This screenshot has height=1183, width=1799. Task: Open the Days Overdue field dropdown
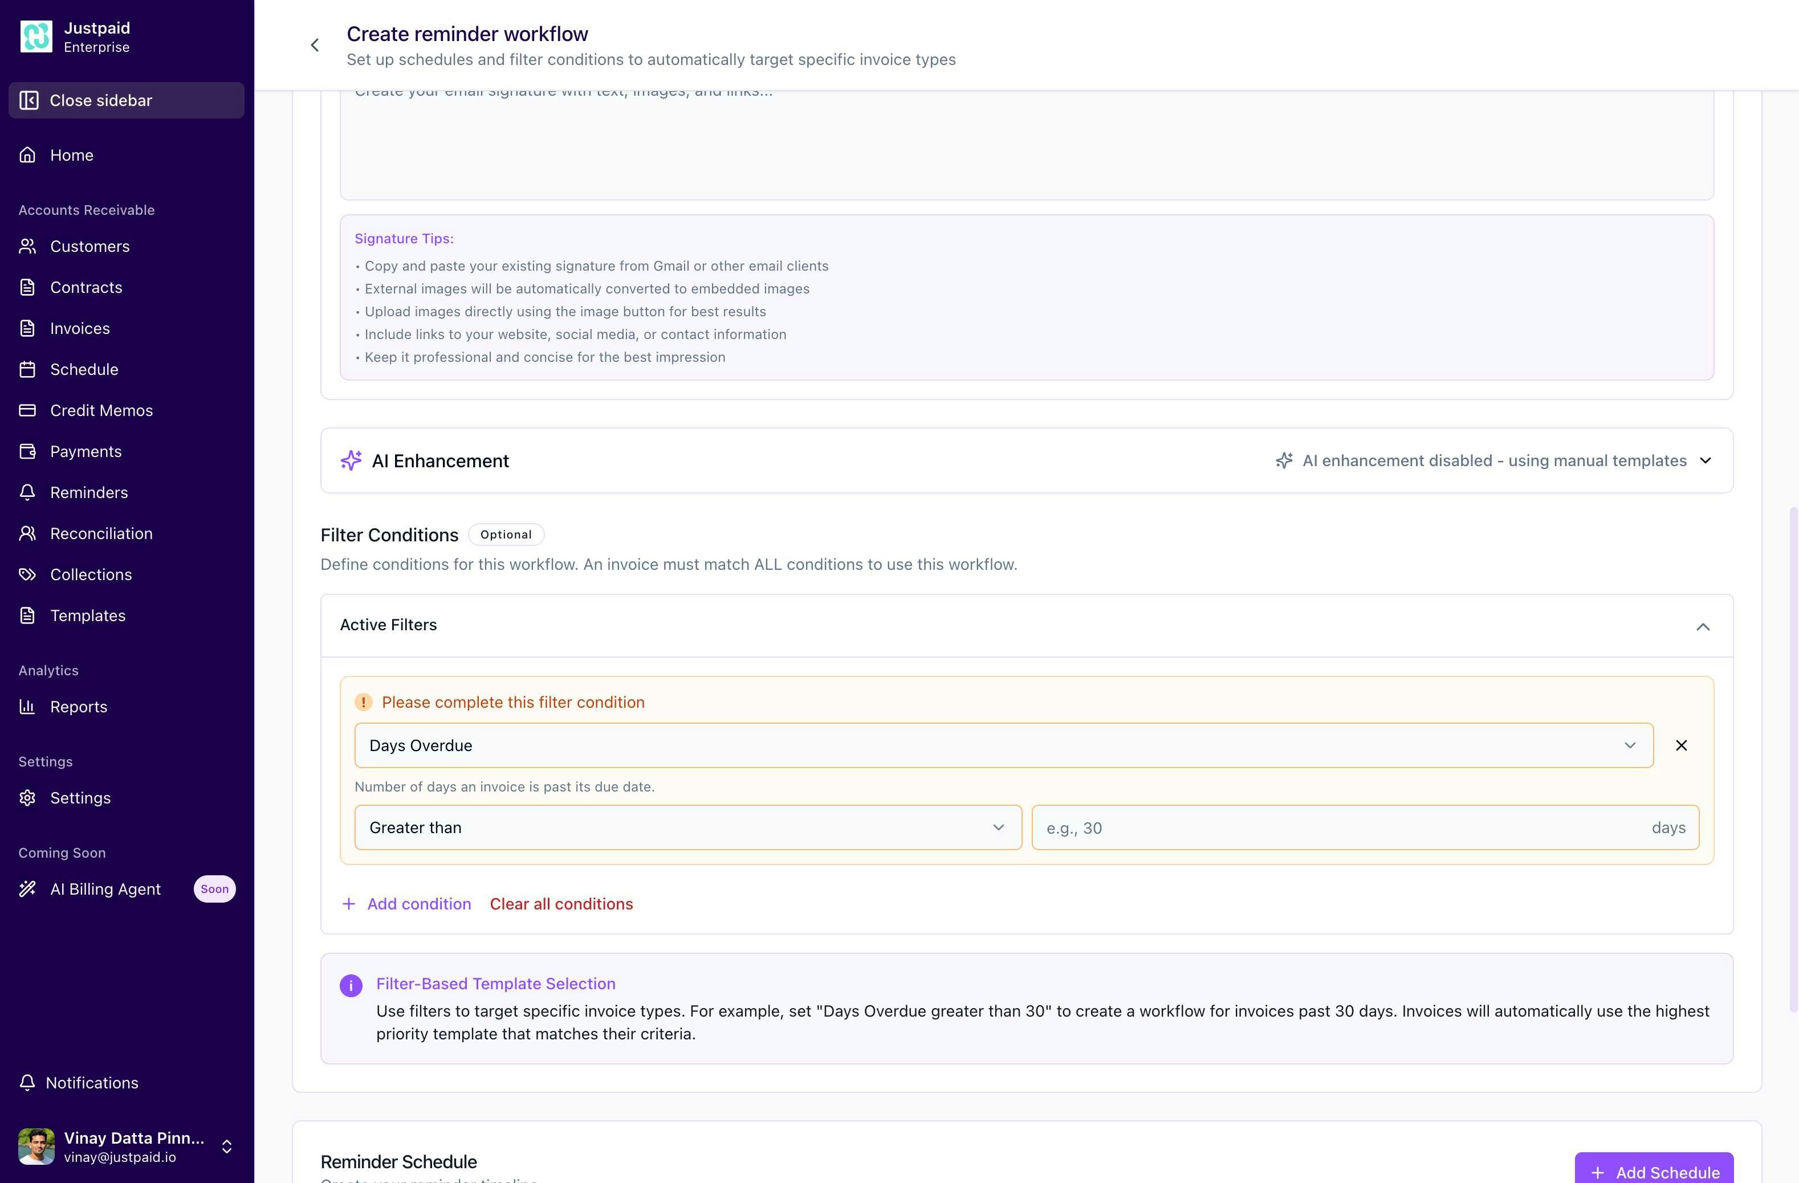[1003, 745]
